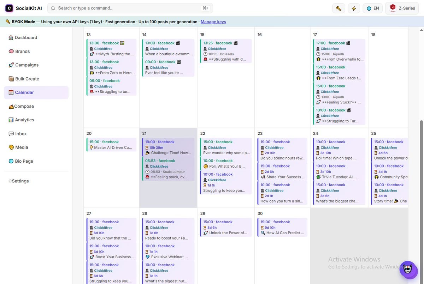Click the Campaigns rocket icon
This screenshot has height=284, width=424.
click(11, 65)
